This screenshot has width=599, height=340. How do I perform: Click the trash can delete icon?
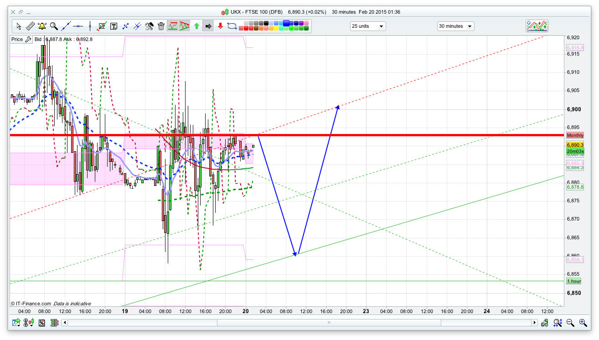pyautogui.click(x=161, y=26)
